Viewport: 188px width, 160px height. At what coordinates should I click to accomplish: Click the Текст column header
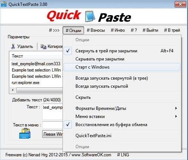[36, 56]
